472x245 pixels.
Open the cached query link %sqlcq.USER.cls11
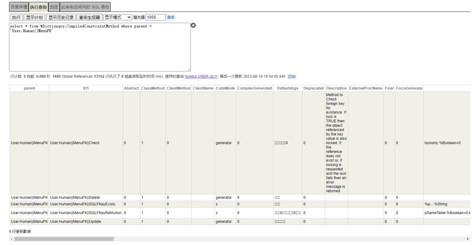point(201,76)
